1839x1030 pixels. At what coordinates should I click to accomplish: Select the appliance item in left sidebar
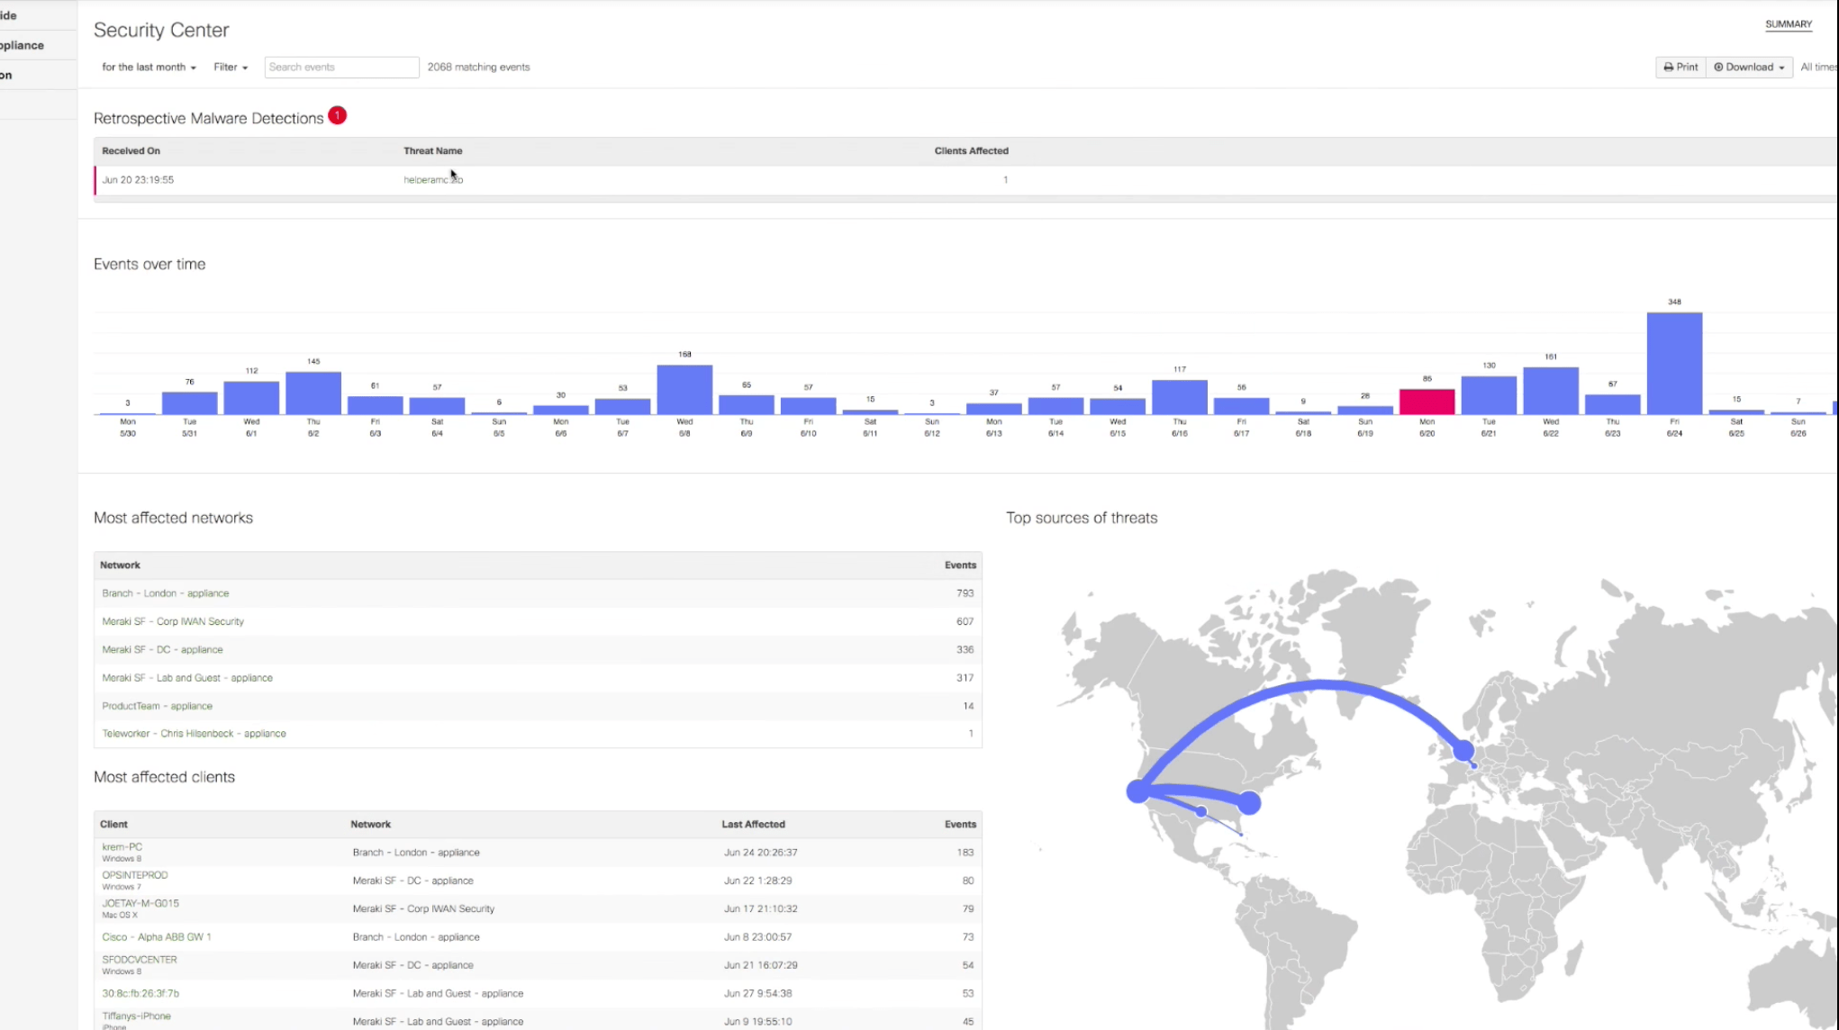tap(23, 45)
